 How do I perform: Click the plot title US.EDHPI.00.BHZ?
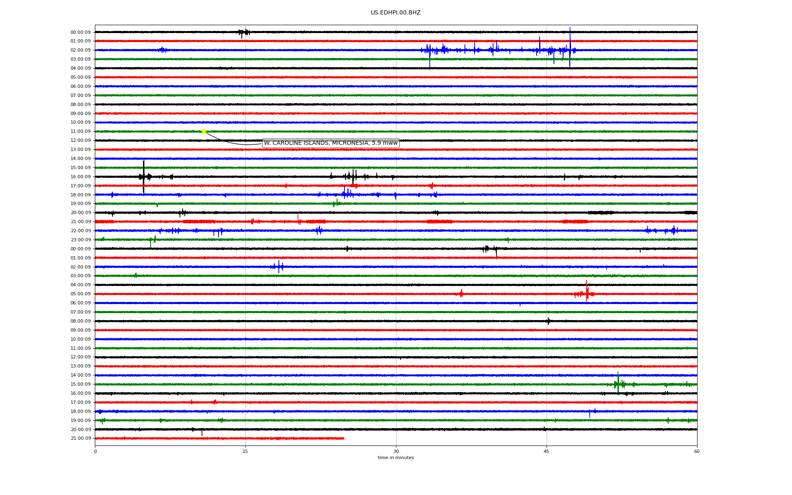pyautogui.click(x=395, y=13)
